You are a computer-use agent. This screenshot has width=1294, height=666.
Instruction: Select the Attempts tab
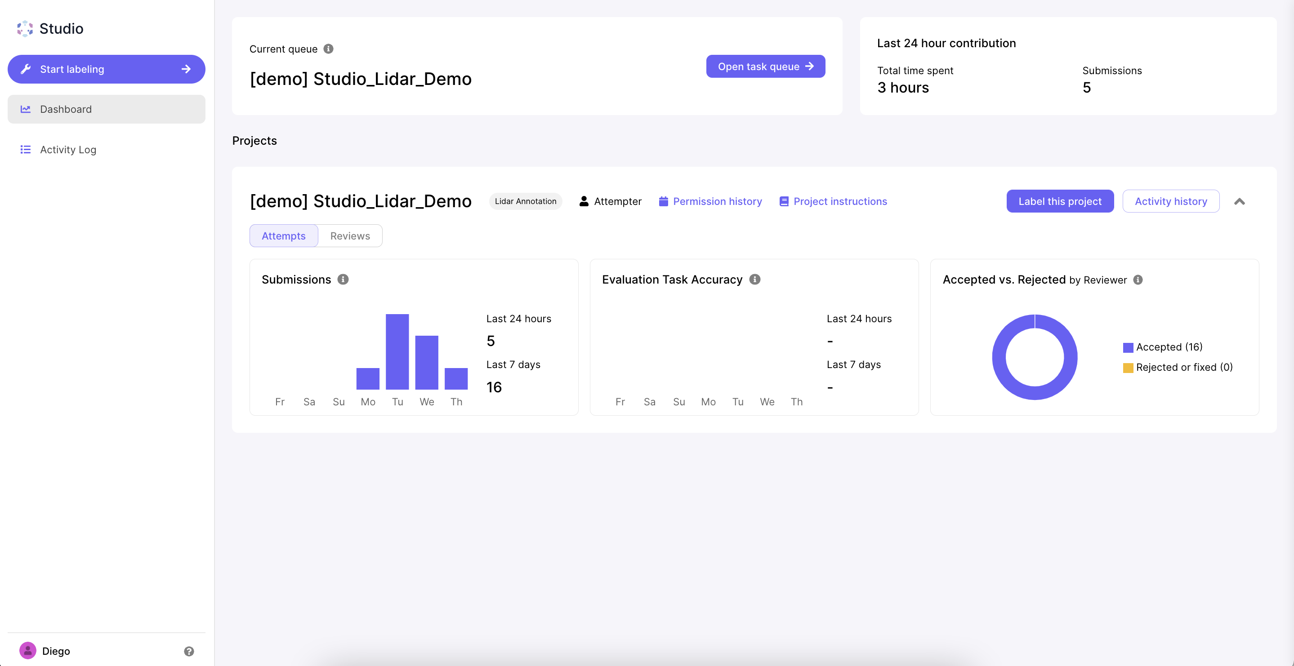[x=283, y=235]
